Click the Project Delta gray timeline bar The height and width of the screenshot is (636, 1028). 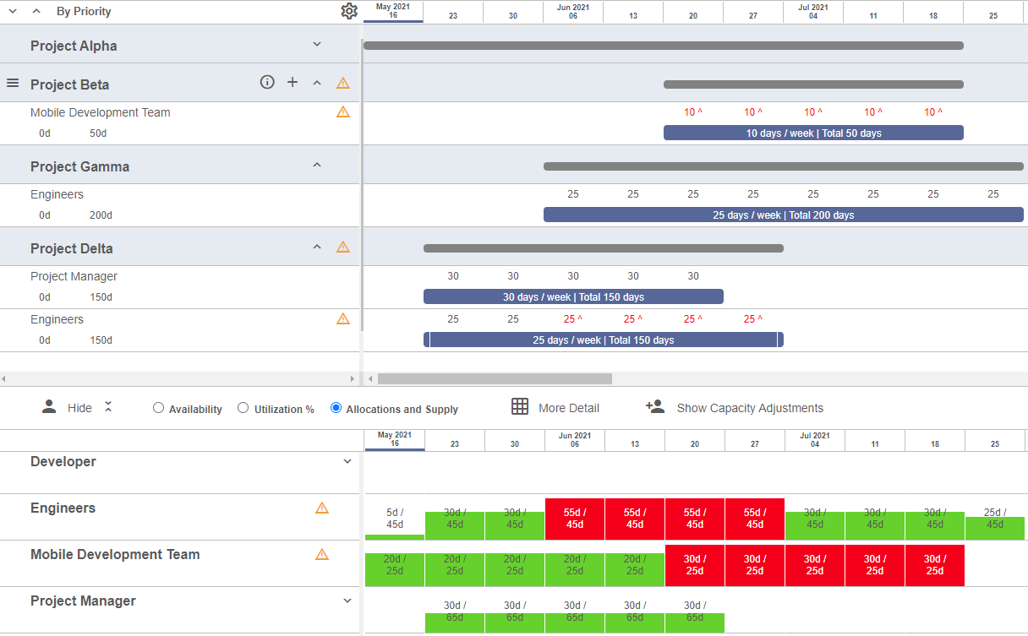click(604, 248)
